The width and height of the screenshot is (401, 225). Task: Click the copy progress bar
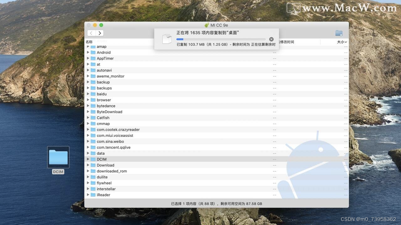221,39
